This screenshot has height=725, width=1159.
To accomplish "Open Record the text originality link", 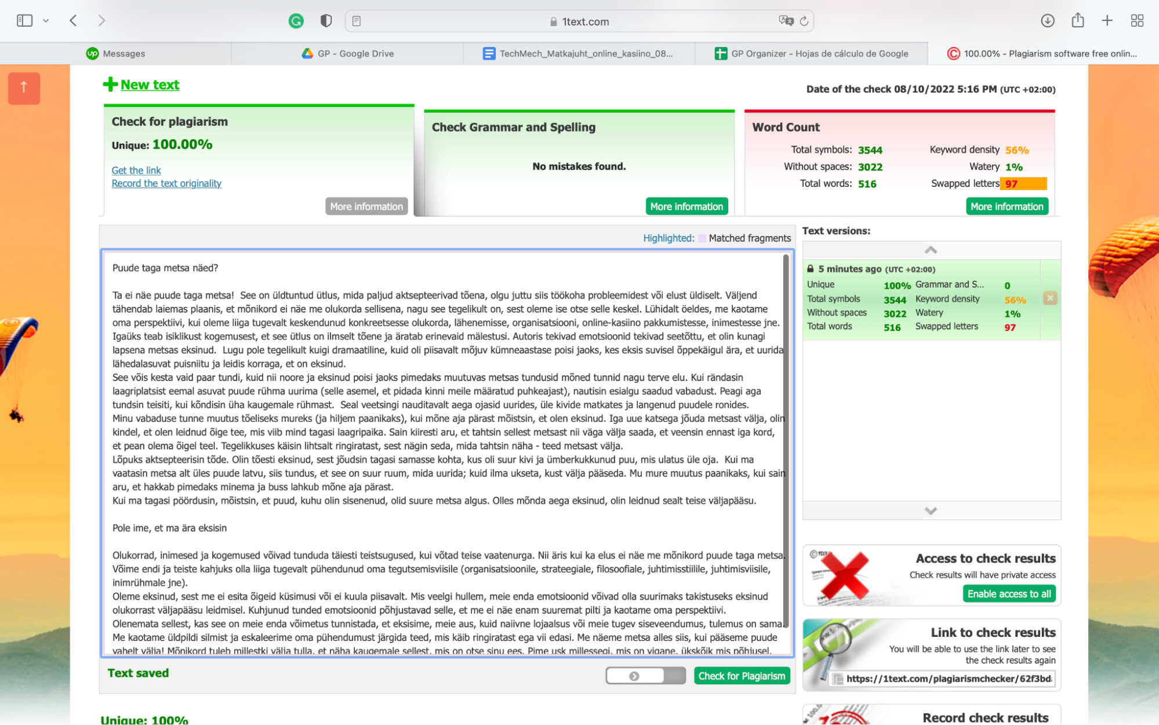I will [166, 183].
